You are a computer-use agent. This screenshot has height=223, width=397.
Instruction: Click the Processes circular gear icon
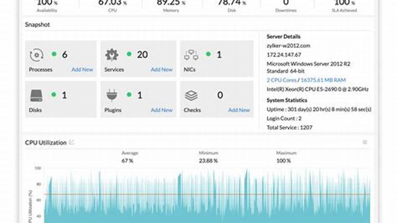36,55
